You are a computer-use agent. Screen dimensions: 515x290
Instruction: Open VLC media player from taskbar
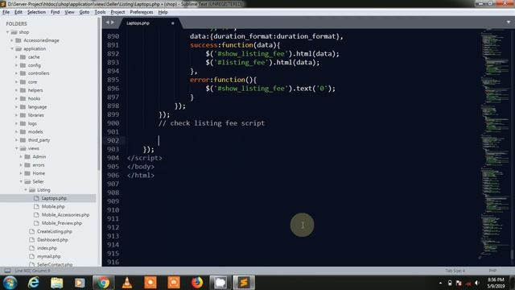point(127,283)
